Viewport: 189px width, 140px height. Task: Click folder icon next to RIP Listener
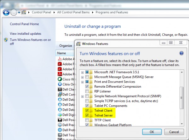91,91
